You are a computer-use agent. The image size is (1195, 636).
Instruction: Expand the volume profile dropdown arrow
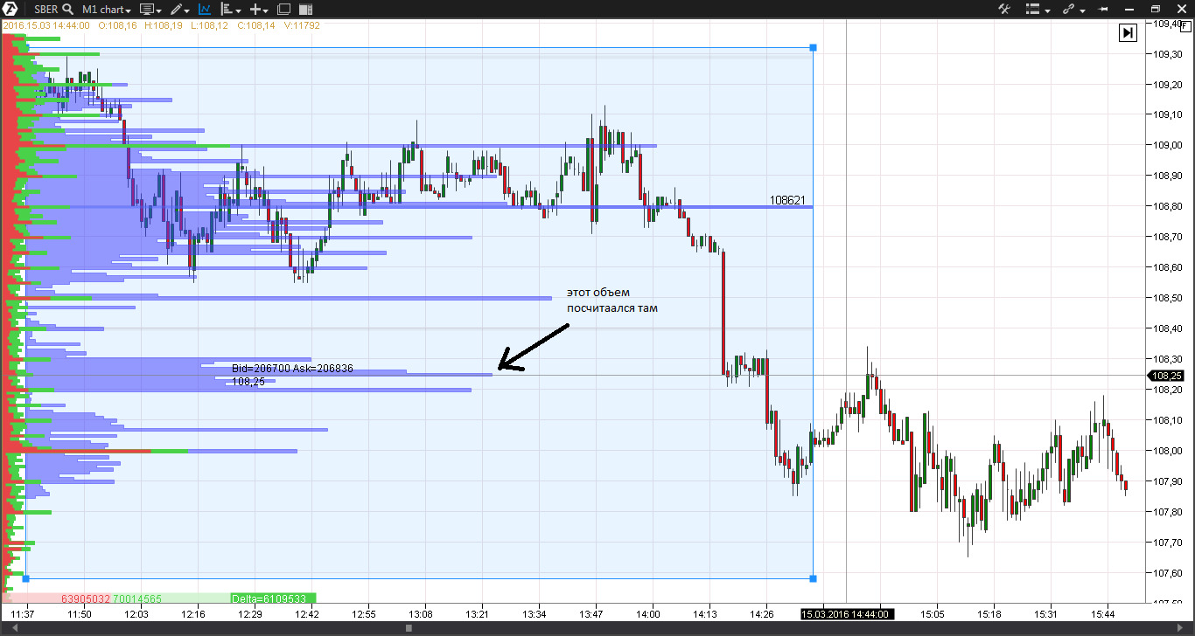[x=240, y=10]
